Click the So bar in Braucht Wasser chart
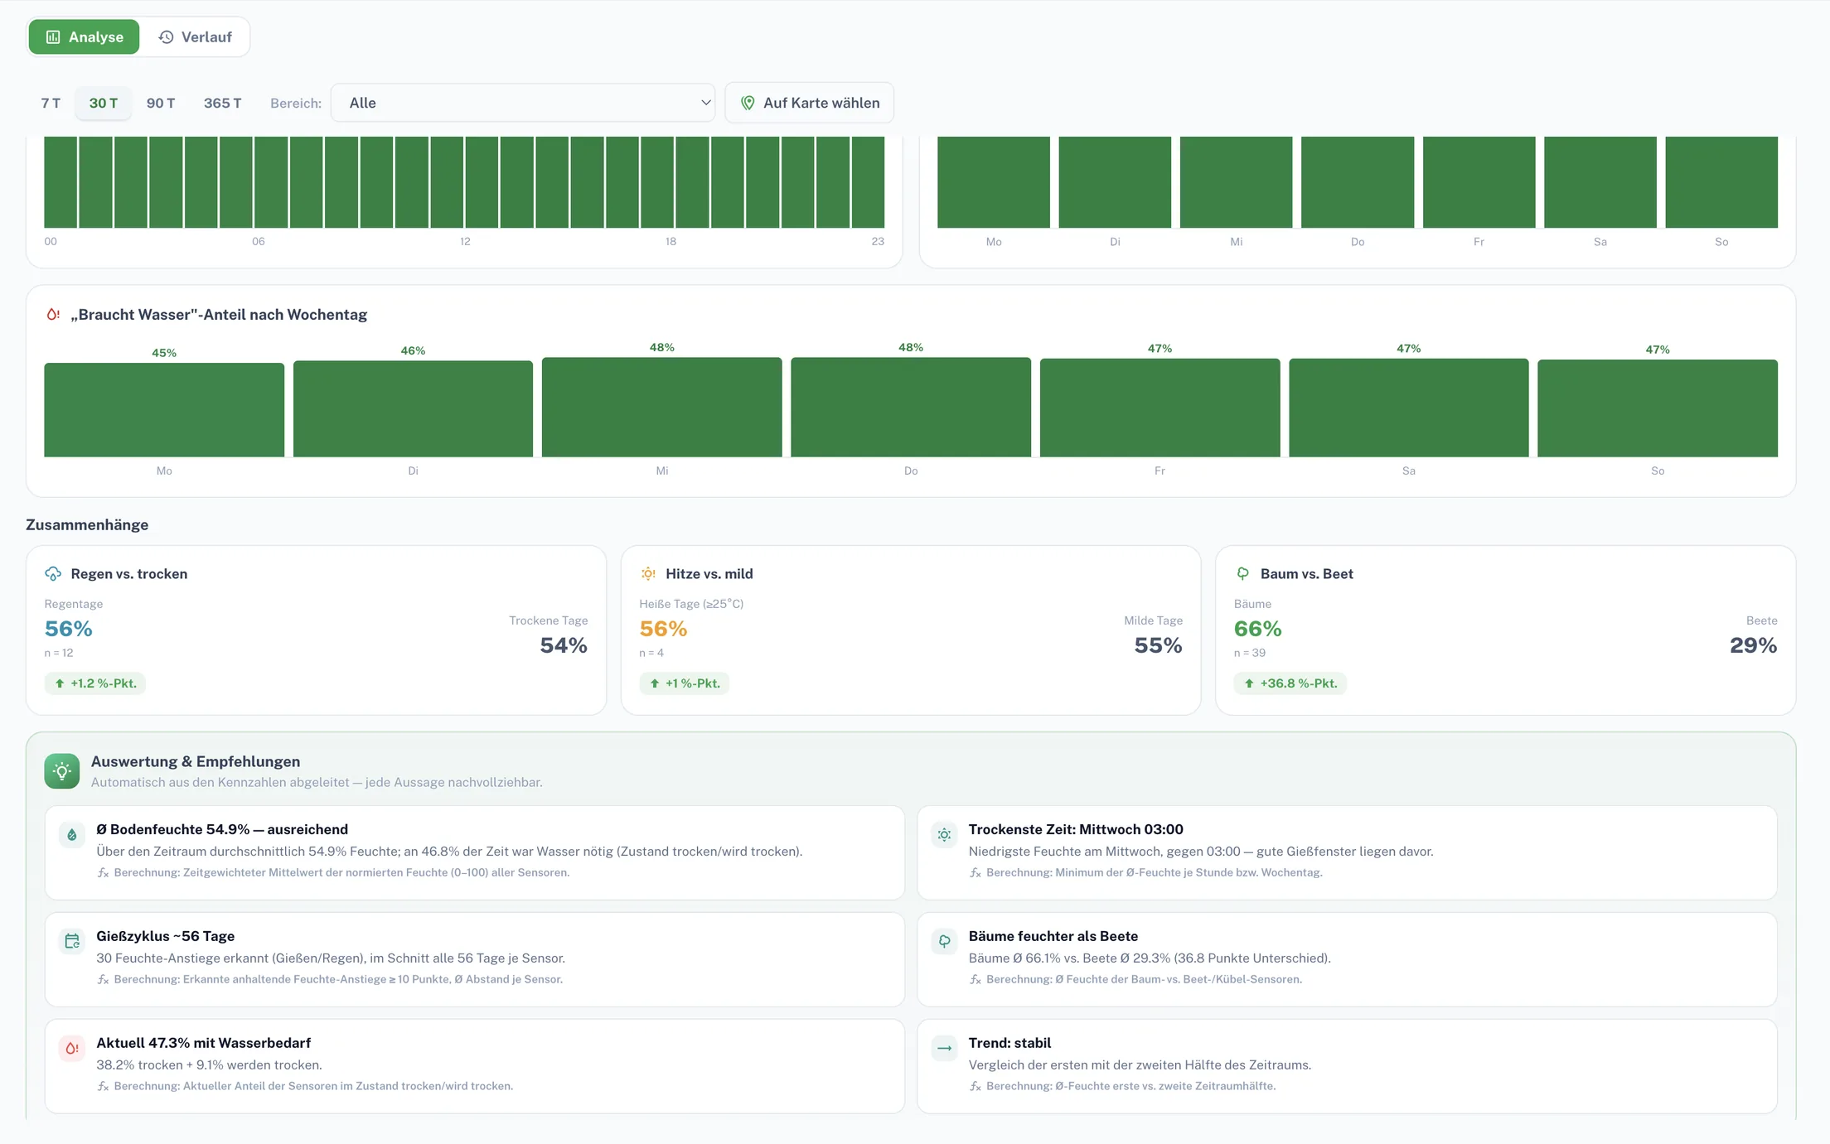Image resolution: width=1830 pixels, height=1144 pixels. point(1658,408)
